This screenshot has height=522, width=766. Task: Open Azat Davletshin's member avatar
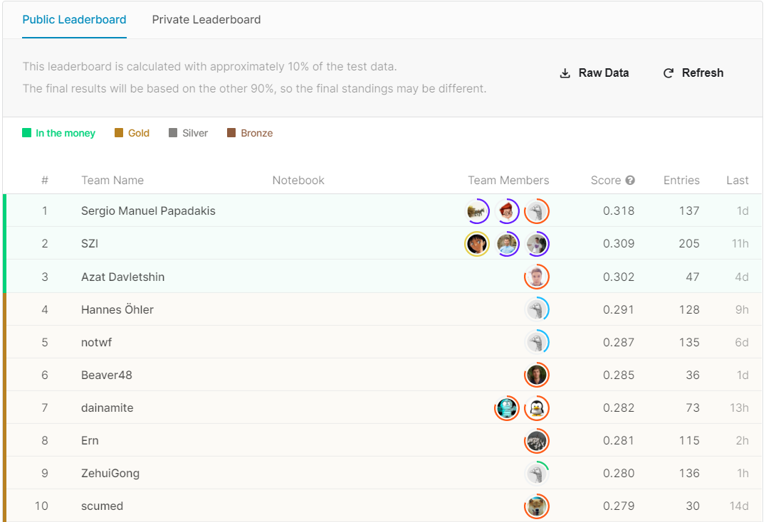pyautogui.click(x=537, y=277)
